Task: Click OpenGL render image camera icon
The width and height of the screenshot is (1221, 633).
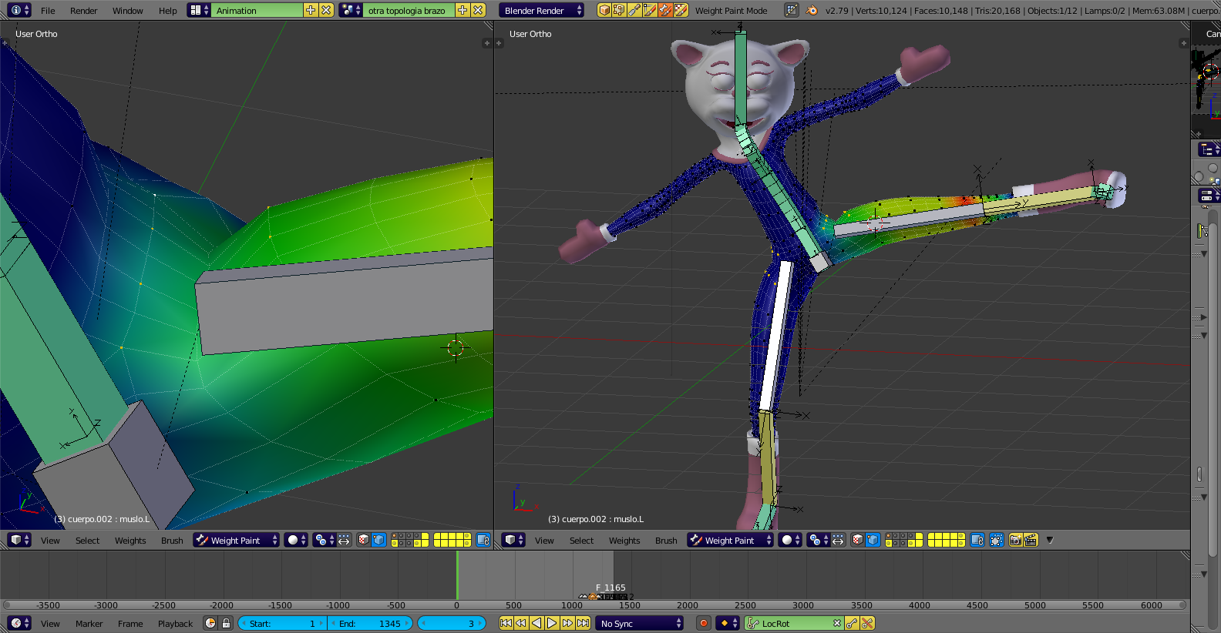Action: [1015, 540]
